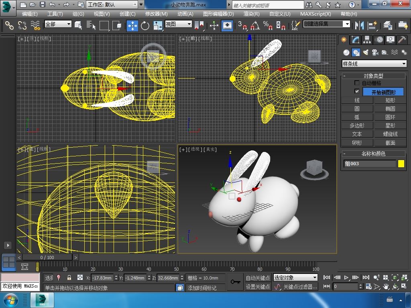Open the 渲染(R) menu
Viewport: 411px width, 308px height.
[x=251, y=14]
